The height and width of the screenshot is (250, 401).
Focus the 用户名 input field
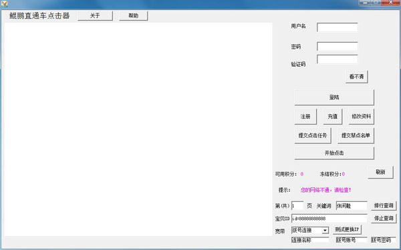(x=337, y=27)
